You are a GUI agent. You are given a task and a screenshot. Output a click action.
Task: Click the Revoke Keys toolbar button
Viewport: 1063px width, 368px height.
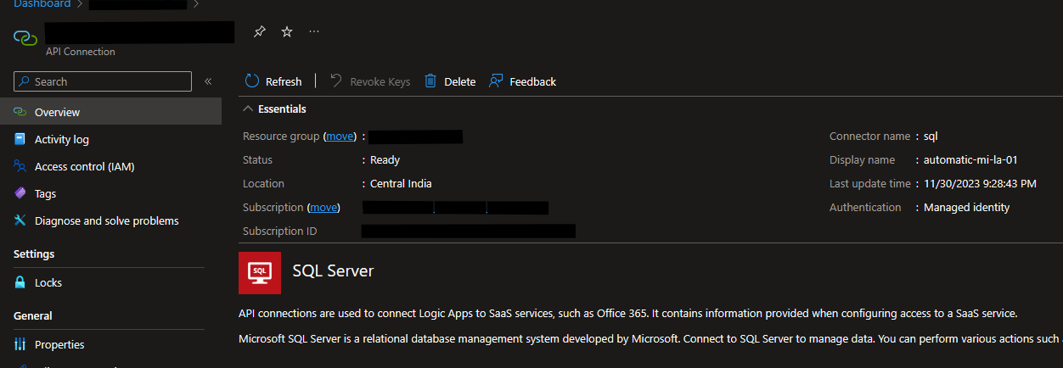point(370,81)
